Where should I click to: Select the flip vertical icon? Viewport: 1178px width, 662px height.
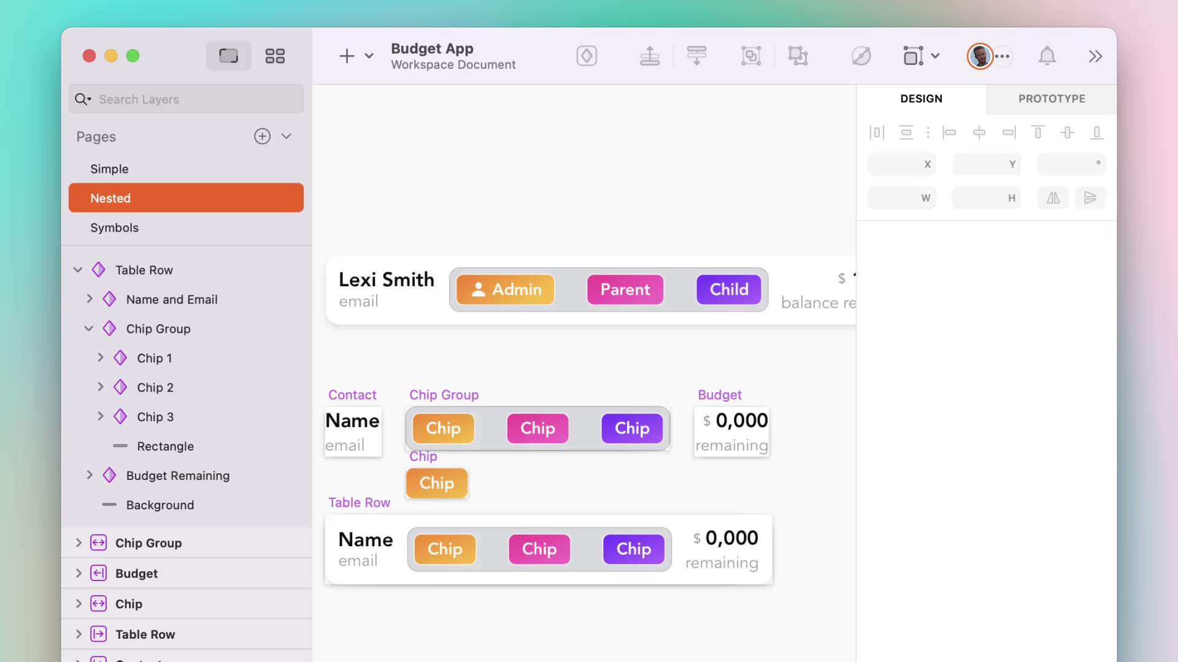(x=1090, y=197)
